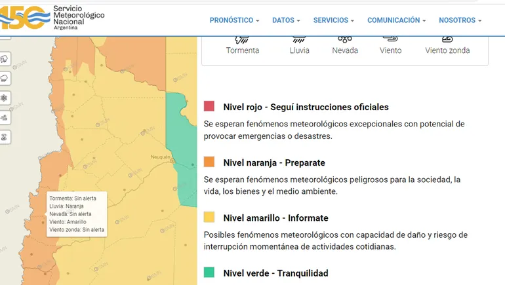Toggle zonda wind layer in map sidebar
Screen dimensions: 505x285
tap(5, 137)
